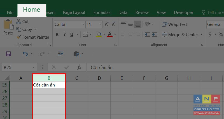
Task: Open the Calibri font name dropdown
Action: click(83, 24)
